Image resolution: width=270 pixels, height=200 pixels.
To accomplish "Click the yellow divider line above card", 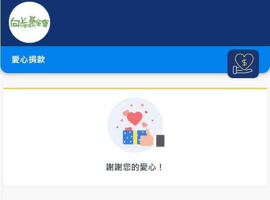I will (x=135, y=89).
